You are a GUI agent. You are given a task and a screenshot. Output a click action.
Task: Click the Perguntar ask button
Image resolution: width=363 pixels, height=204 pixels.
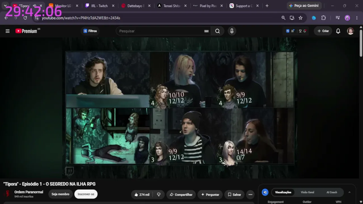pos(210,195)
